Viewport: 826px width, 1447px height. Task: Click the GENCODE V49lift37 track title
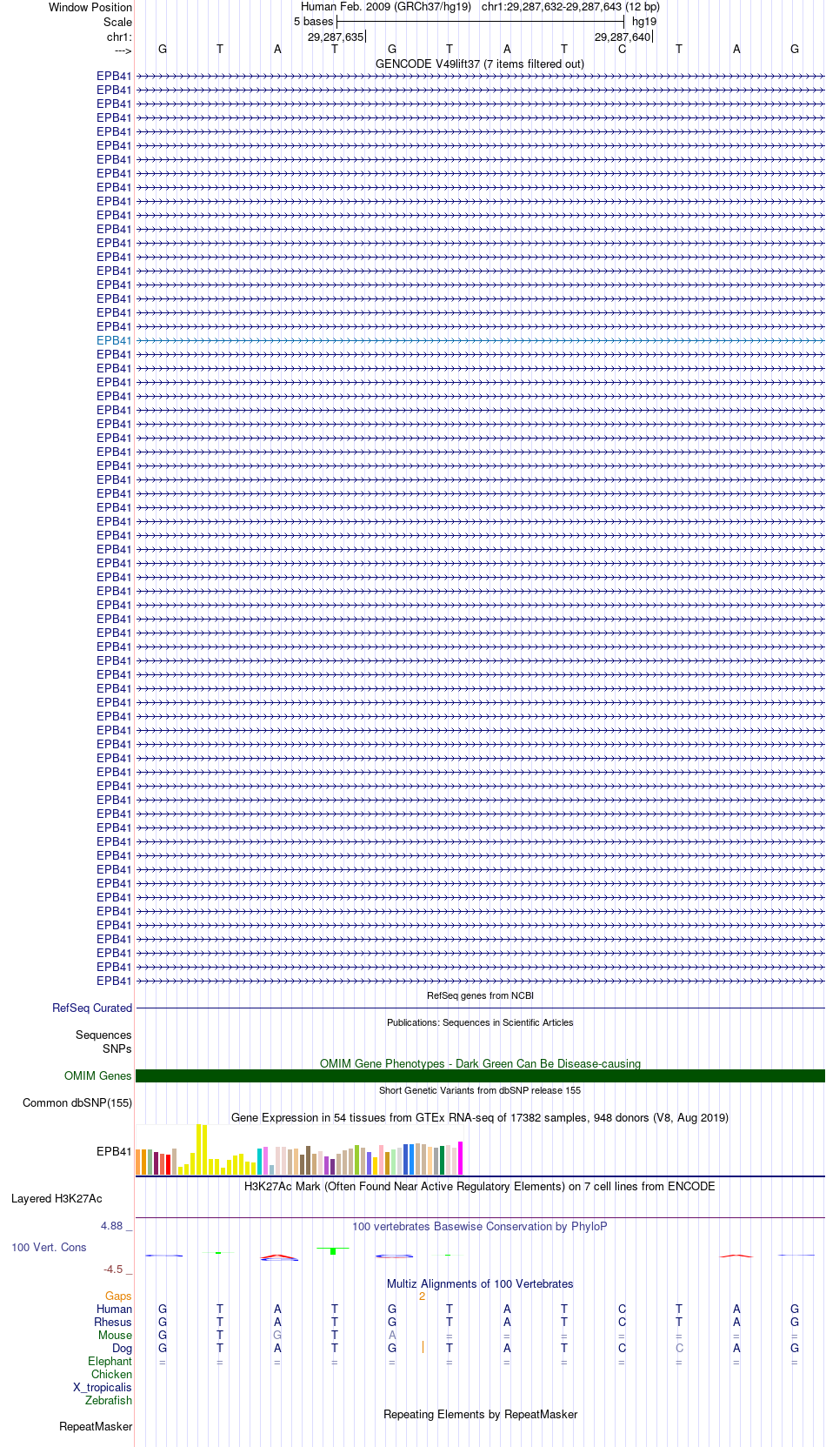click(480, 64)
